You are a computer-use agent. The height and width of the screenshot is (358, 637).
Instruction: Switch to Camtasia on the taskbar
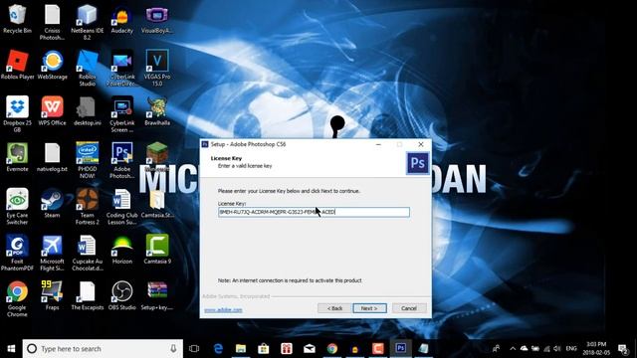click(378, 349)
